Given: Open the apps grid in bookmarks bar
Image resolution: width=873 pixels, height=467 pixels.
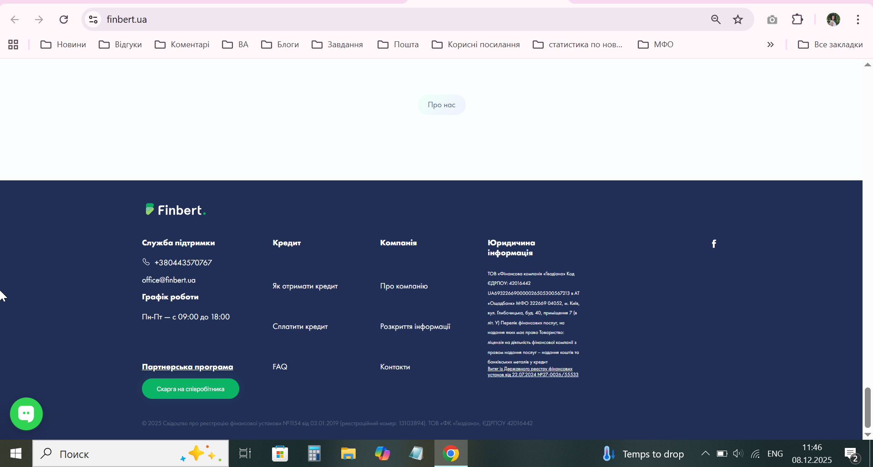Looking at the screenshot, I should click(13, 45).
